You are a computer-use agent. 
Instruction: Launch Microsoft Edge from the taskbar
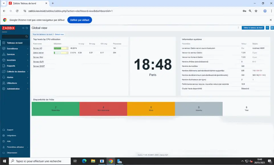click(x=84, y=161)
